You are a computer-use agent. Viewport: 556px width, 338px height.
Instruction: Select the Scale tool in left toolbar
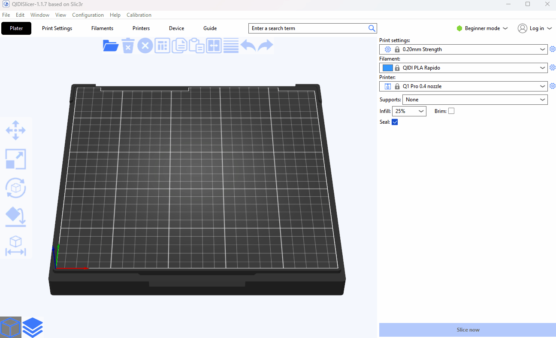[16, 159]
